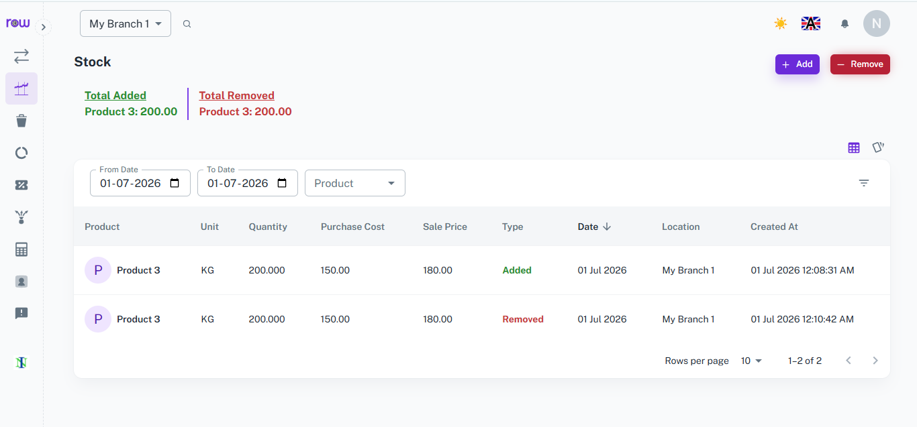Viewport: 917px width, 427px height.
Task: Open the trash bin sidebar icon
Action: point(21,121)
